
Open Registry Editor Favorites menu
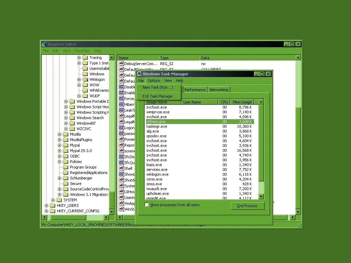82,51
